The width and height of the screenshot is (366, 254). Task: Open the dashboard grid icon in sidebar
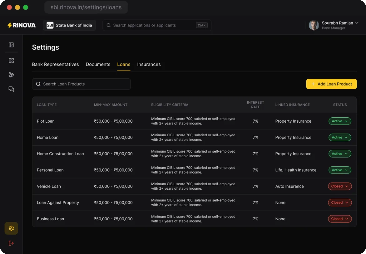click(11, 61)
